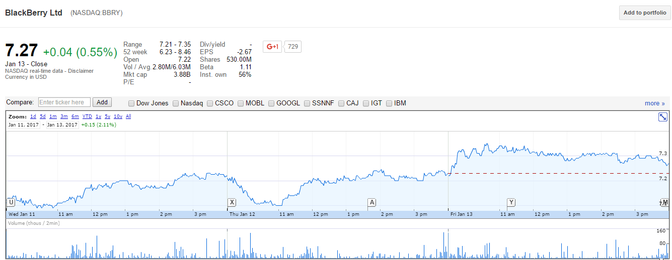
Task: Open the X news marker flag
Action: [x=232, y=202]
